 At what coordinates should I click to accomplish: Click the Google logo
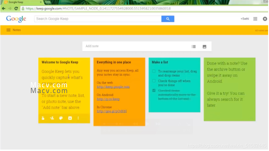[16, 19]
